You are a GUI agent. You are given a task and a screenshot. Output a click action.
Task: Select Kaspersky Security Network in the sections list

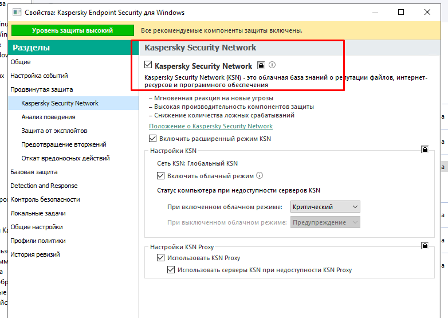tap(73, 103)
